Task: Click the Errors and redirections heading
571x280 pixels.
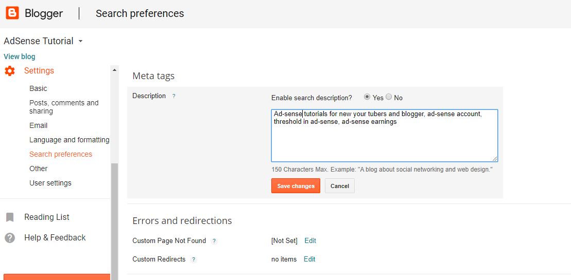Action: point(182,221)
